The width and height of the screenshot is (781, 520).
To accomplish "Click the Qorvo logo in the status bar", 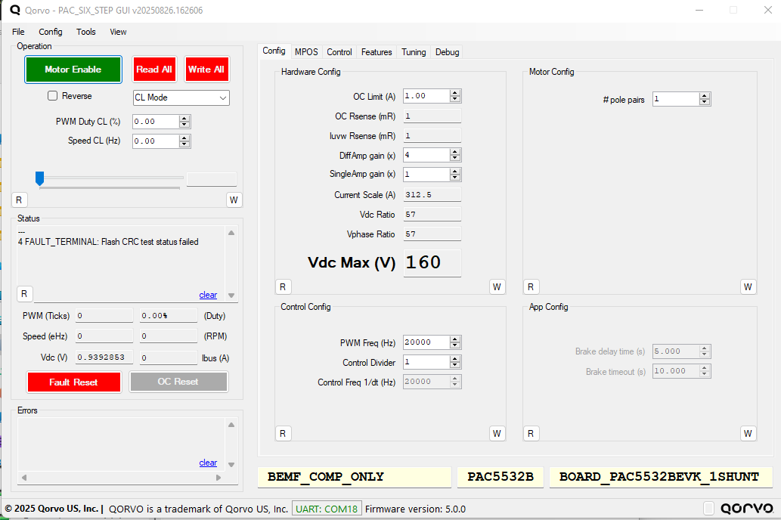I will [x=746, y=509].
